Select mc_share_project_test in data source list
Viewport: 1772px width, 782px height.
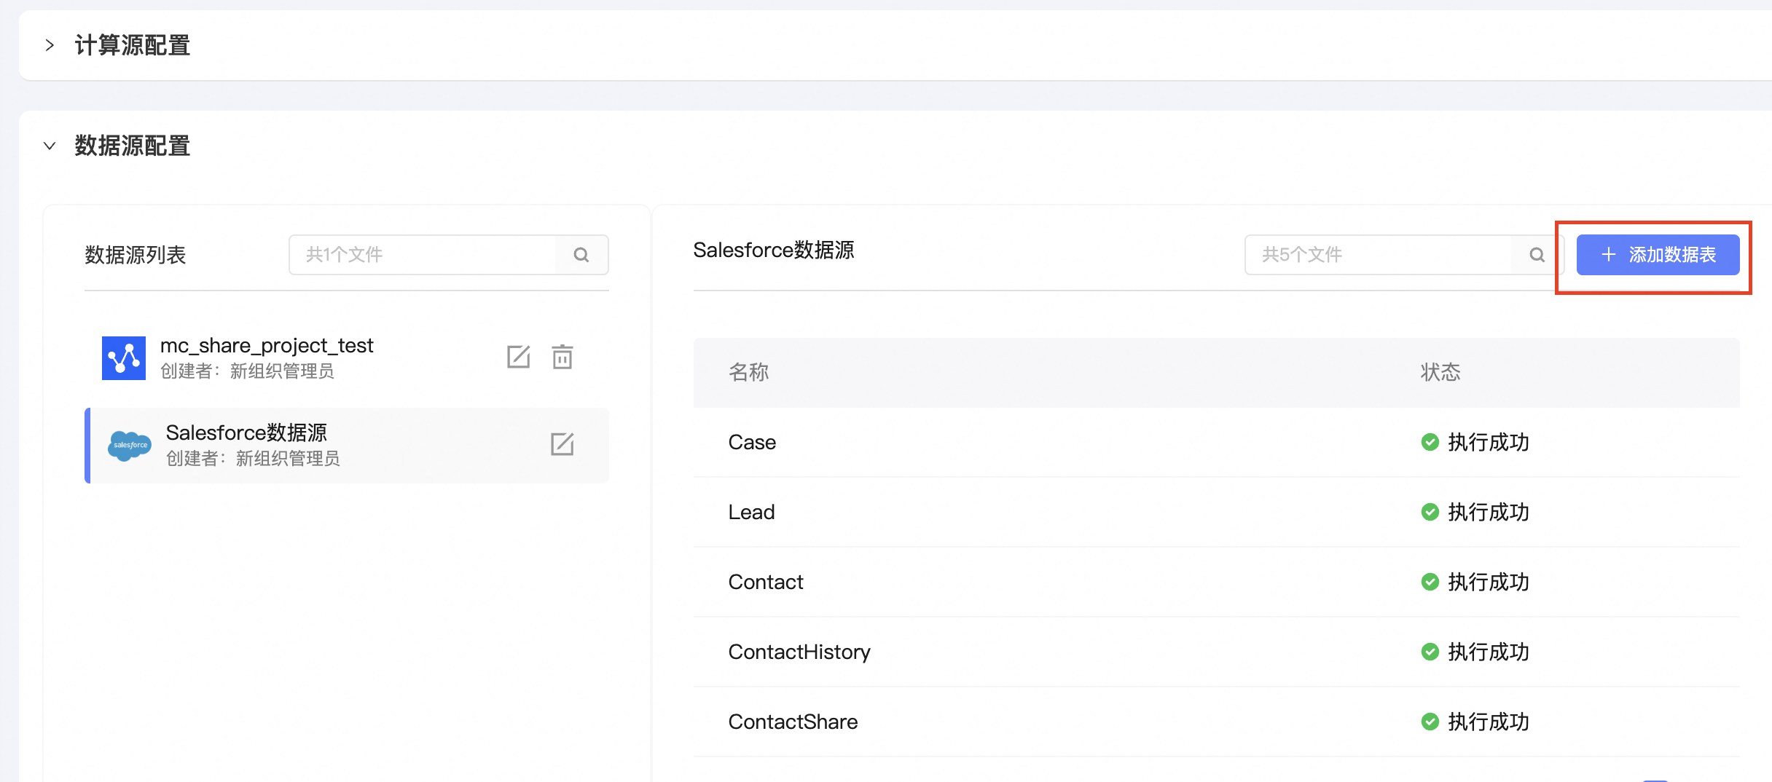pos(347,358)
